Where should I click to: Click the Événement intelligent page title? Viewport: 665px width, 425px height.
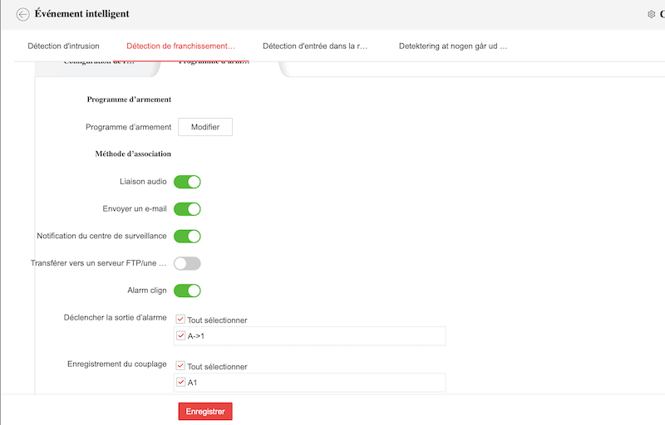[x=81, y=13]
